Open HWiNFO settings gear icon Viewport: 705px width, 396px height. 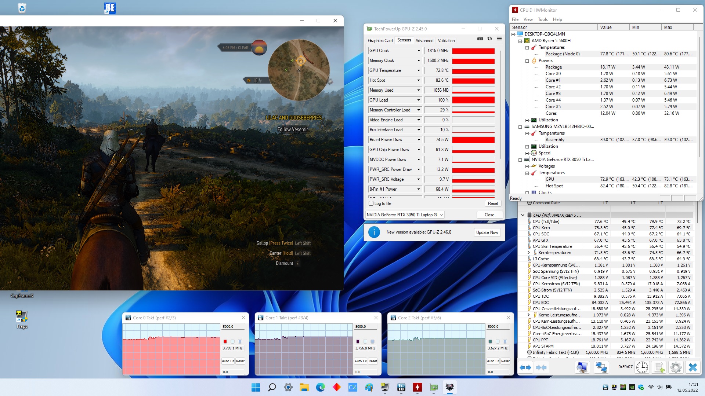(676, 367)
